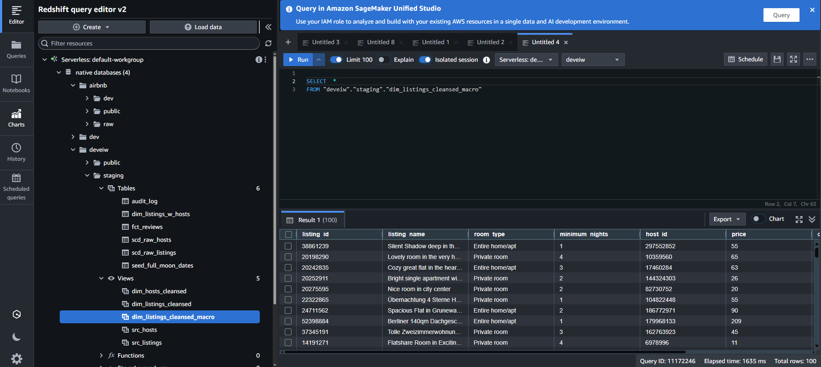Open Scheduled queries section
Image resolution: width=821 pixels, height=367 pixels.
coord(16,187)
